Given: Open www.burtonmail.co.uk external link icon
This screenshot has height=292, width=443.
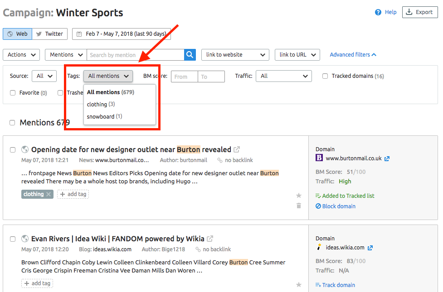Looking at the screenshot, I should click(x=387, y=158).
